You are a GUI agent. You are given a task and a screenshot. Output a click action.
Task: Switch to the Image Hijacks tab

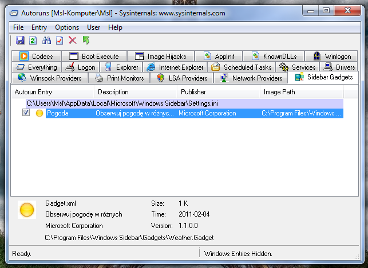[161, 56]
